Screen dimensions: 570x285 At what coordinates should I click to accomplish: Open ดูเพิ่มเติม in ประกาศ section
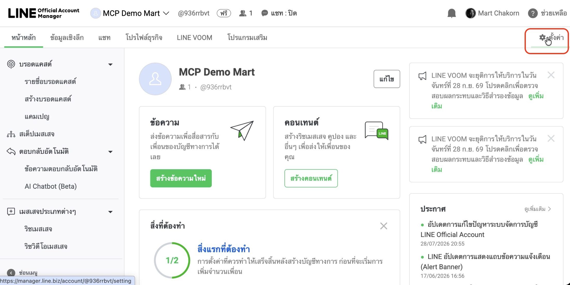click(x=538, y=209)
